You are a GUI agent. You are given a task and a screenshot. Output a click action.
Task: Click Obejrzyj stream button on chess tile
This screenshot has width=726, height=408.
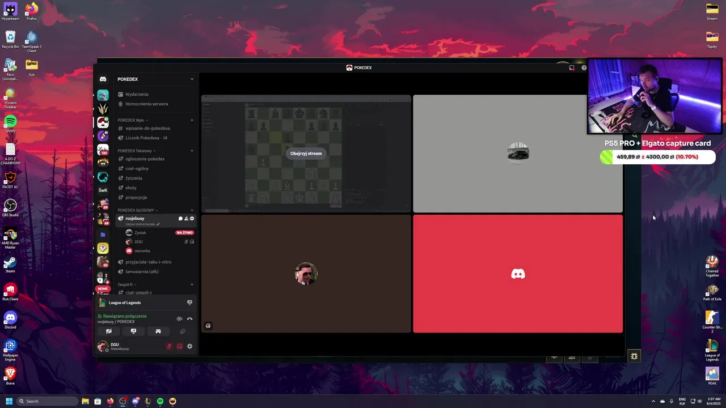[306, 154]
